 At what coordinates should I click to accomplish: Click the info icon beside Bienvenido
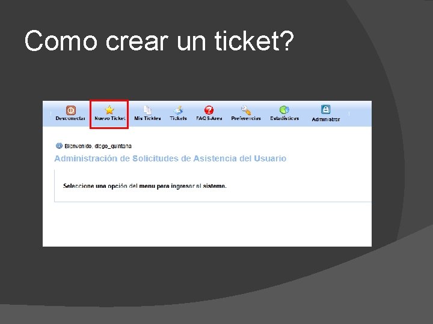tap(59, 146)
